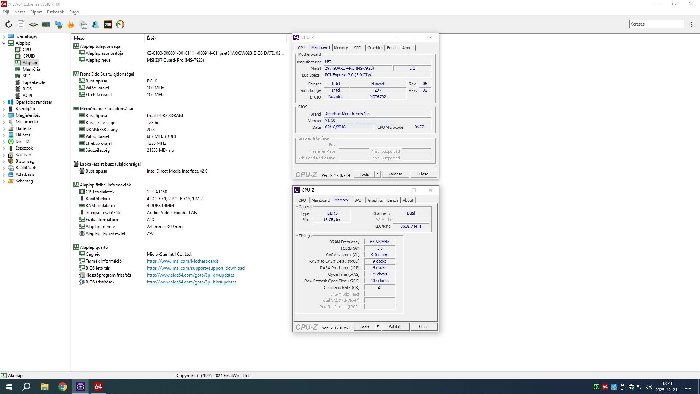Open the Report document icon

click(x=21, y=24)
